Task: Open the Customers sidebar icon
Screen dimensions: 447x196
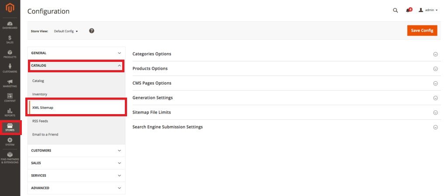Action: pyautogui.click(x=10, y=68)
